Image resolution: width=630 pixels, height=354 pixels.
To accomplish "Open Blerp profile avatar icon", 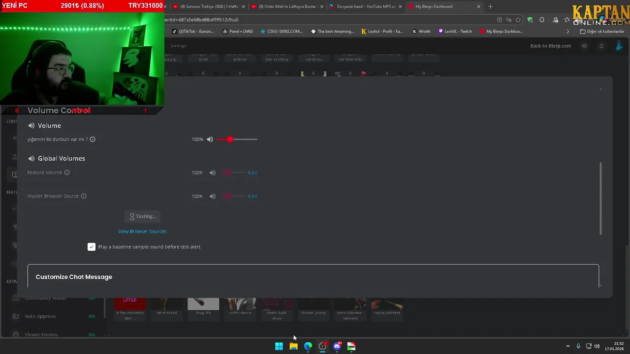I will click(619, 46).
